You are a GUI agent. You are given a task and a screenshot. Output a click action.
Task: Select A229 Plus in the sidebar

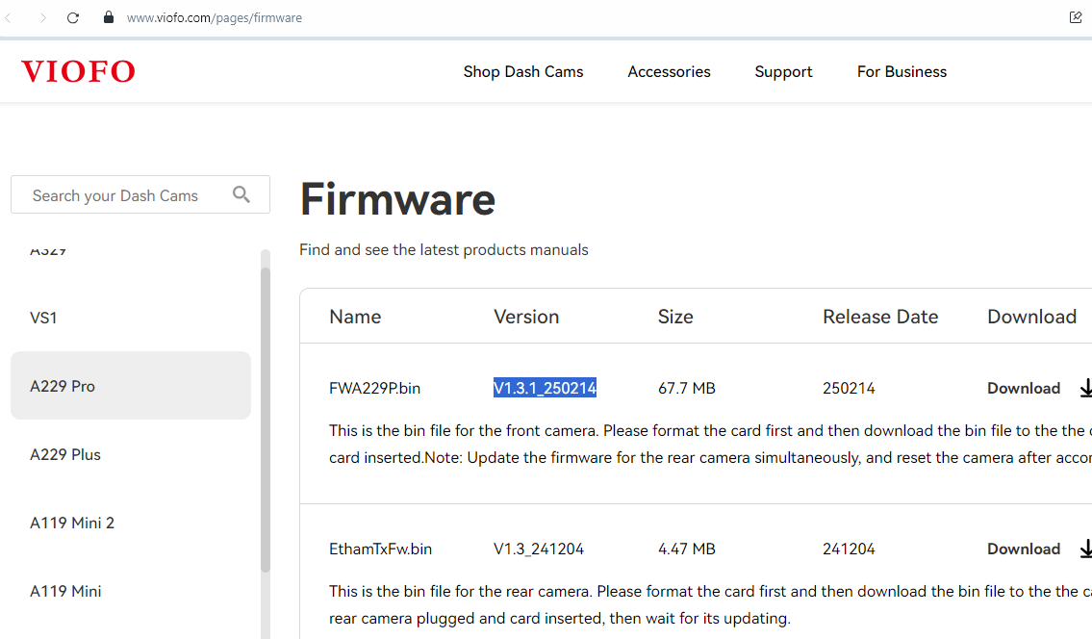click(x=65, y=454)
